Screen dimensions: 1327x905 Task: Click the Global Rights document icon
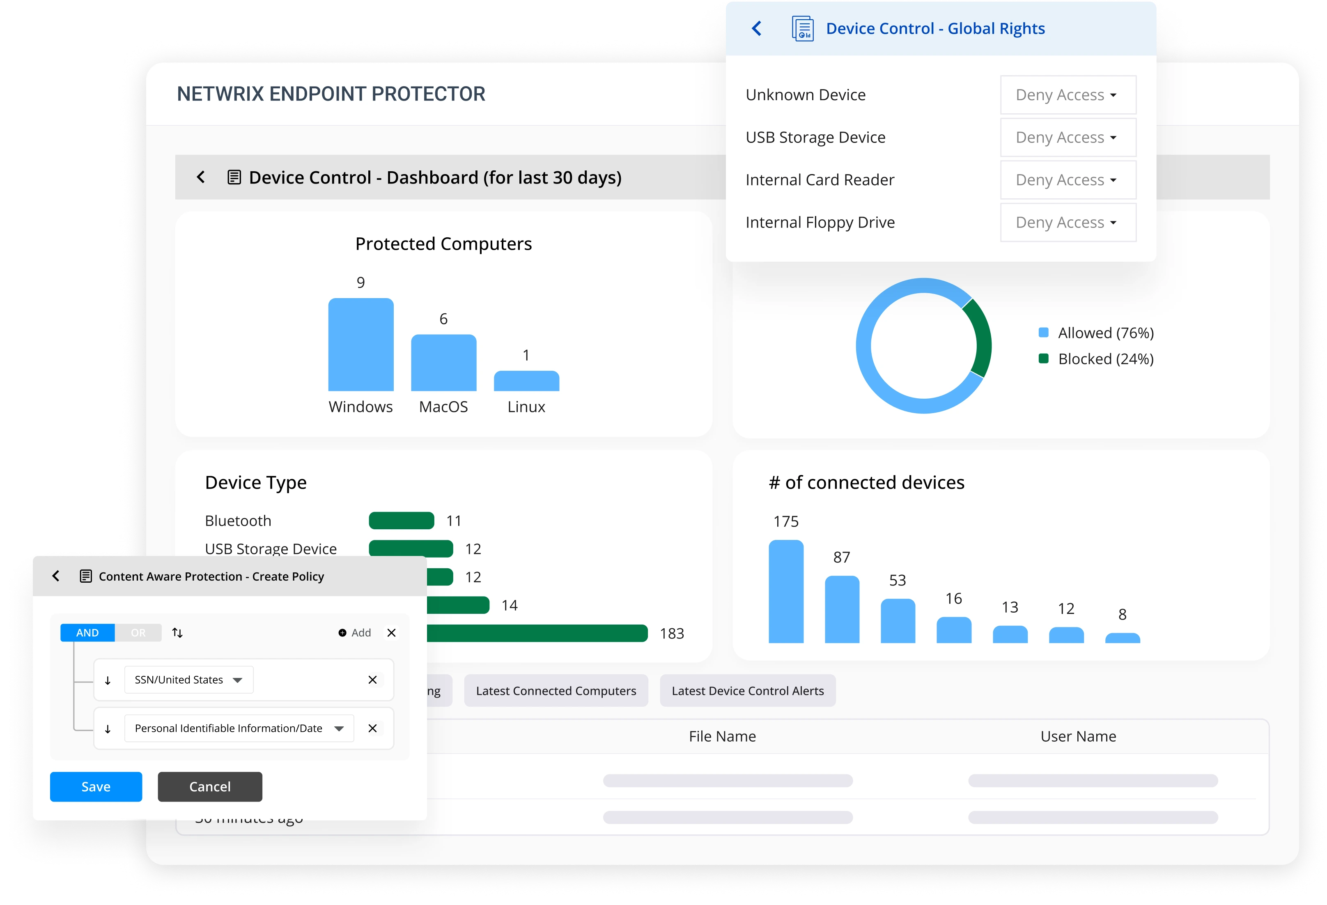pos(802,29)
